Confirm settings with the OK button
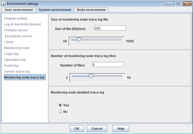 77,128
